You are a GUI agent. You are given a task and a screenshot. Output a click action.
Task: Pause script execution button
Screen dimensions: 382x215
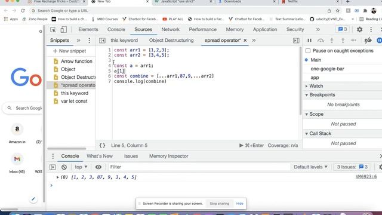click(309, 41)
